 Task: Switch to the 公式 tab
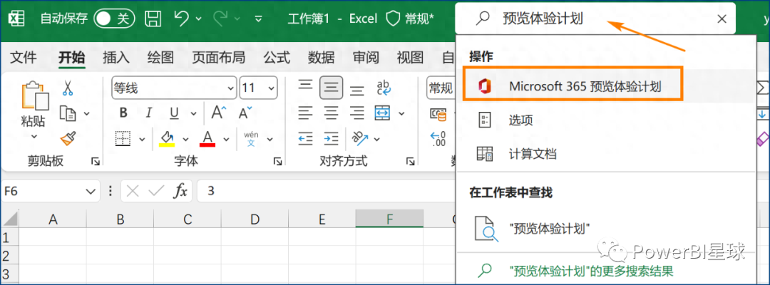tap(277, 58)
